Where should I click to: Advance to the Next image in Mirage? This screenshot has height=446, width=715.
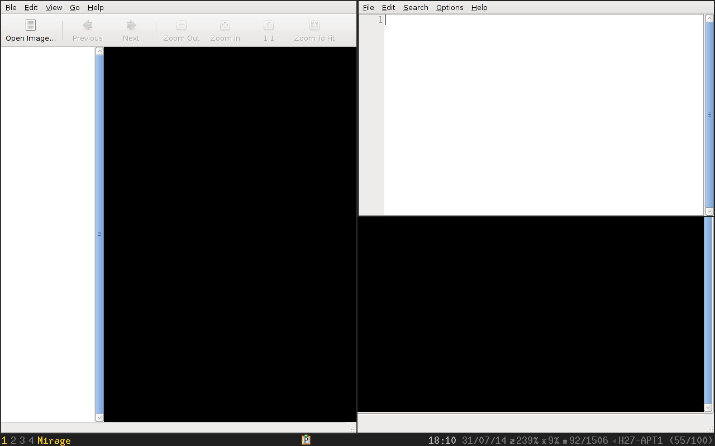pos(131,31)
